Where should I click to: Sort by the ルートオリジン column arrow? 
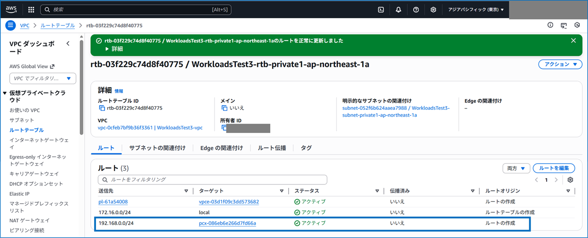(x=568, y=191)
